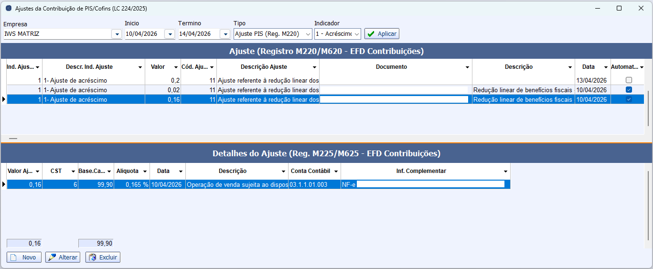
Task: Click the row indicator arrow of selected adjustment
Action: [x=4, y=99]
